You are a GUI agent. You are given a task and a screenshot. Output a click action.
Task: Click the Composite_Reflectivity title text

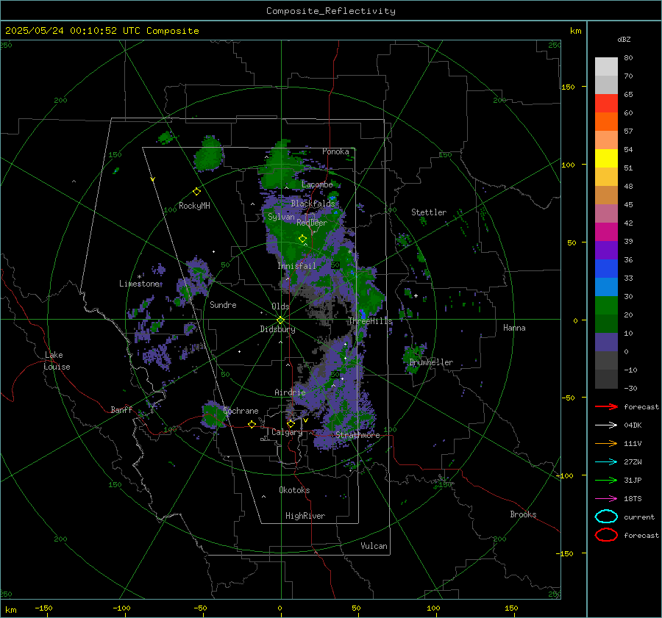(331, 11)
